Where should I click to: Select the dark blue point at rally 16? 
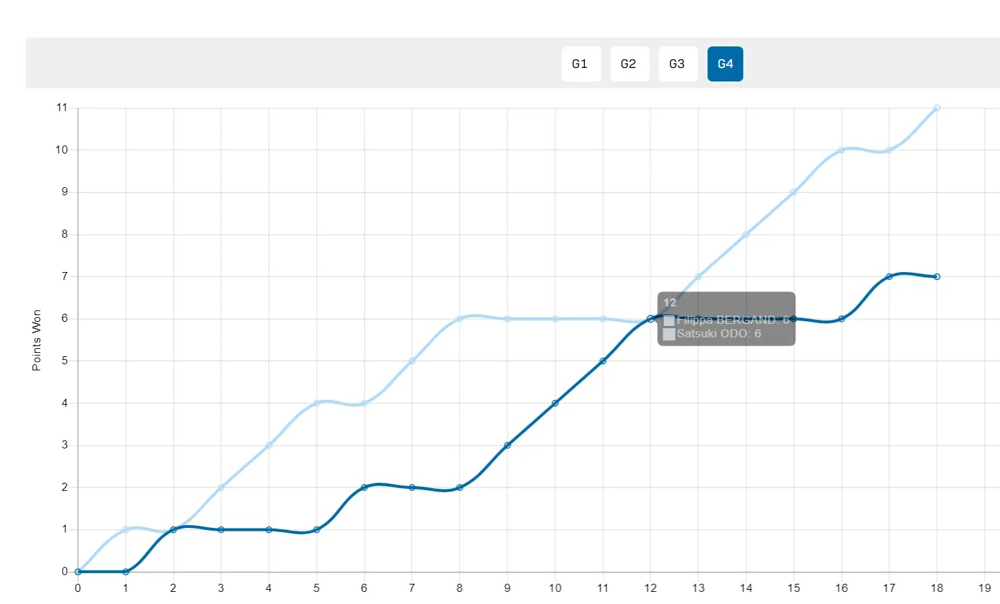(842, 319)
